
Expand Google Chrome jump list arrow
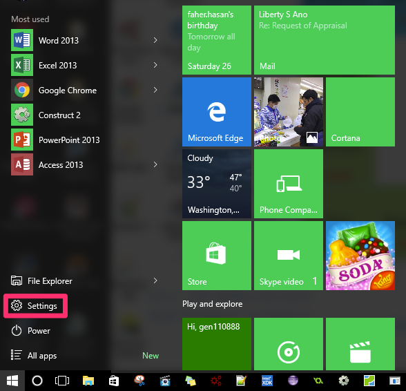point(155,90)
